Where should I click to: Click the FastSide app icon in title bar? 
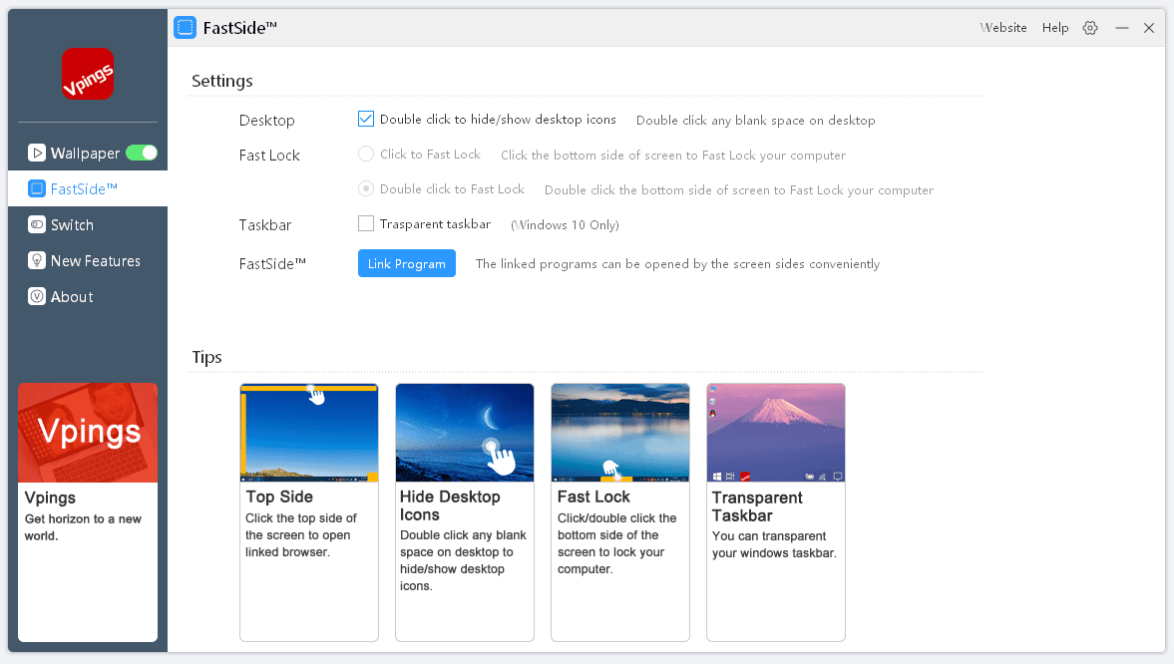[x=185, y=28]
